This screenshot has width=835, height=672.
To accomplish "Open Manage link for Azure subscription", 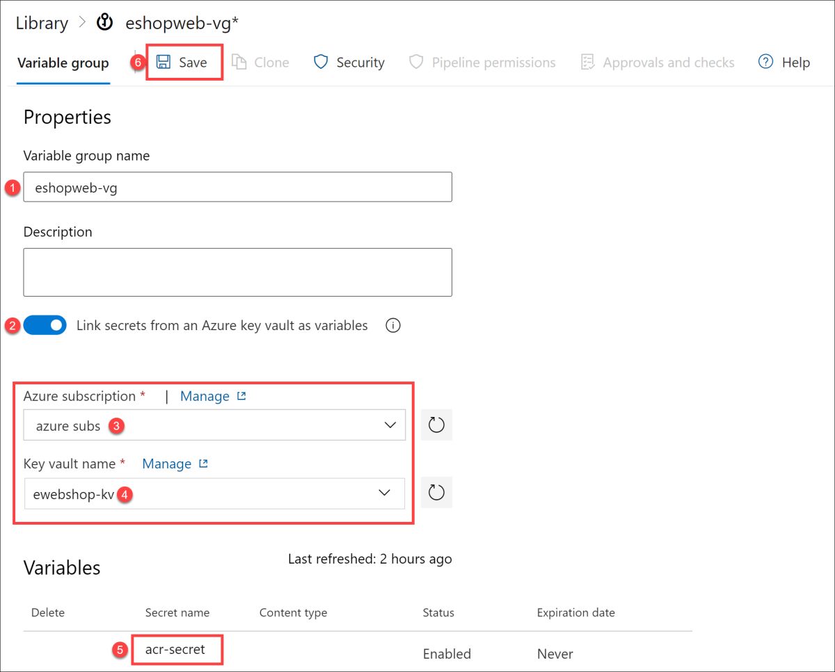I will (x=213, y=396).
